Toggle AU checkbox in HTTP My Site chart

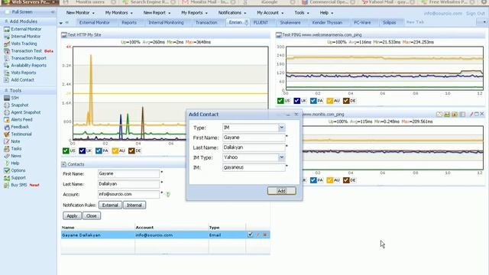[115, 150]
